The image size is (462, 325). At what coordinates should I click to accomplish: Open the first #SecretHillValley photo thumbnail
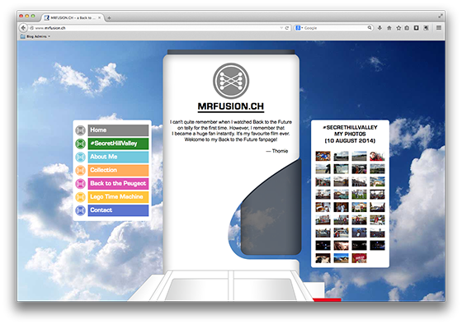pyautogui.click(x=323, y=156)
